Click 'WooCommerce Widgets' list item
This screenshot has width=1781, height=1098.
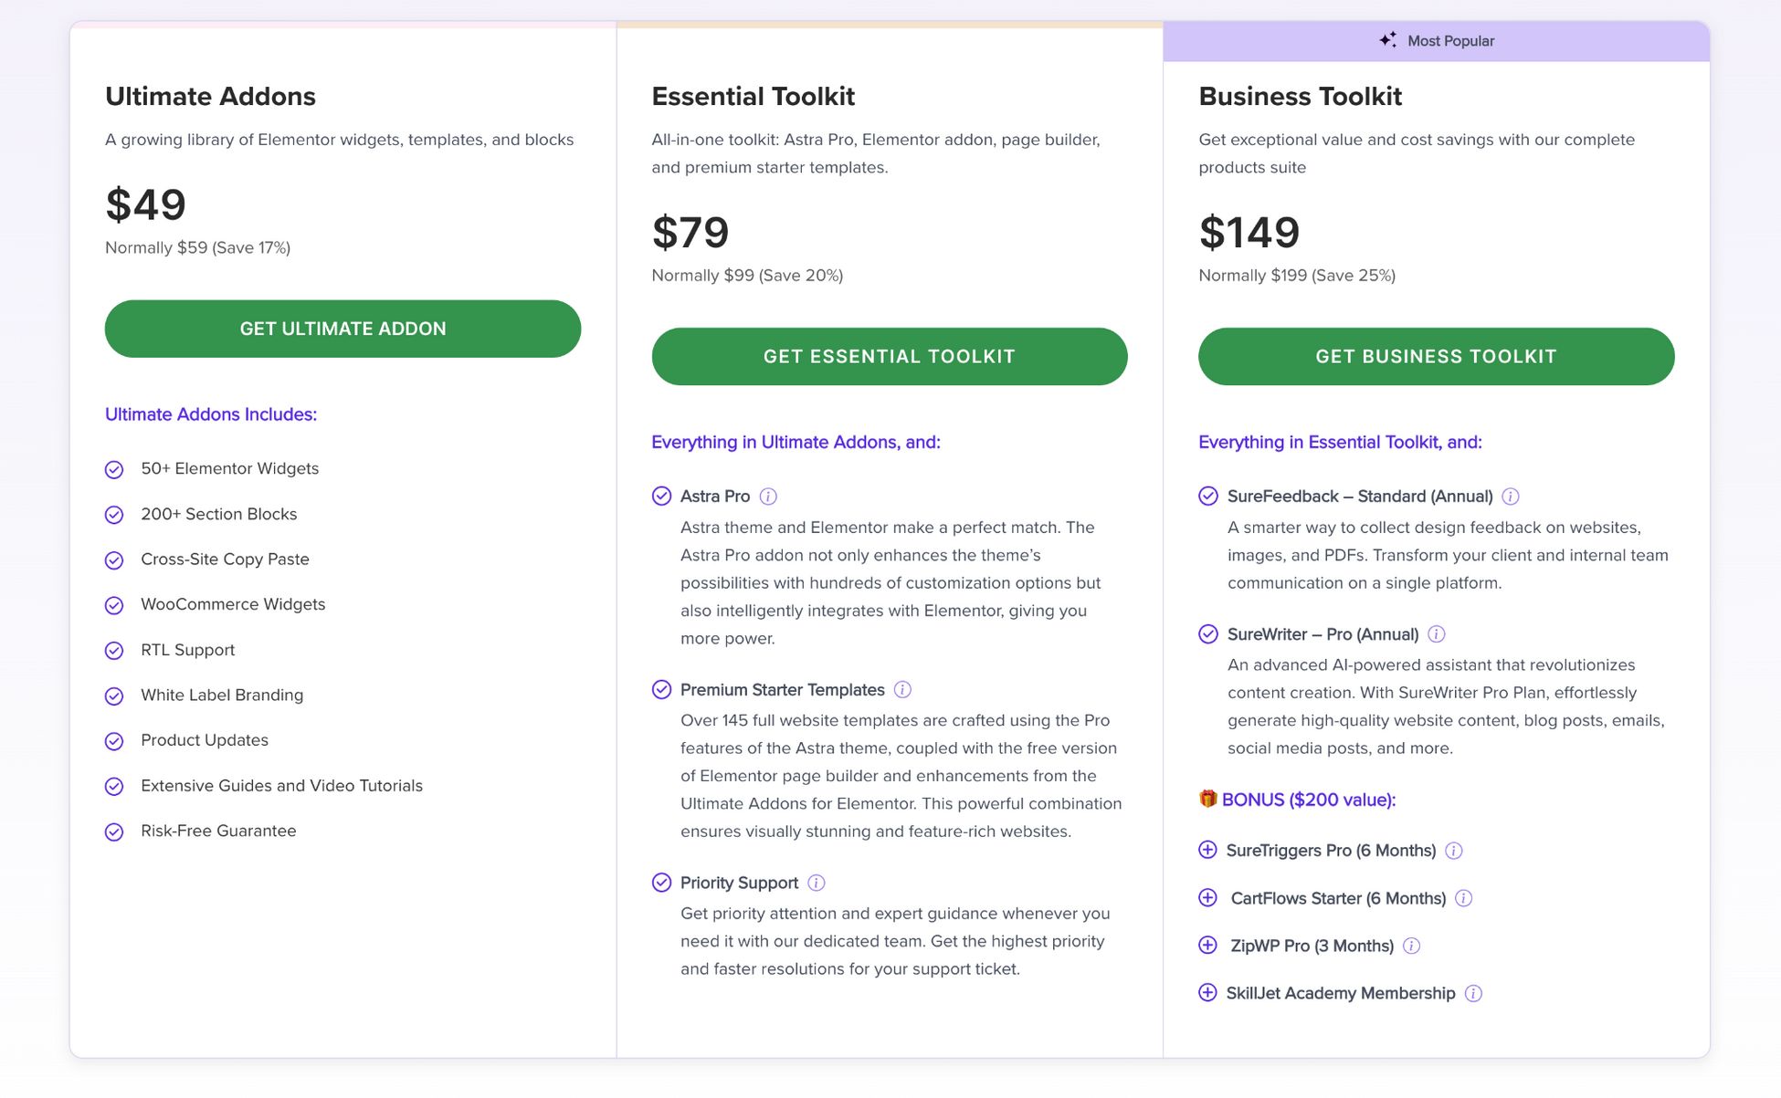coord(233,604)
